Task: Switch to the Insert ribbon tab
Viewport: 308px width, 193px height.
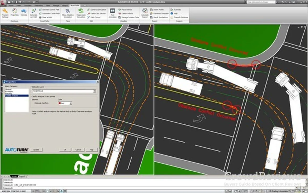Action: [x=18, y=5]
